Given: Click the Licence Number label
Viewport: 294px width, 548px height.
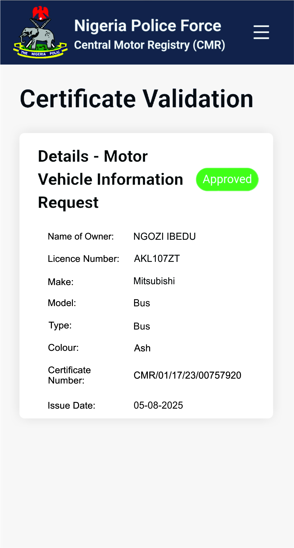Looking at the screenshot, I should (83, 259).
